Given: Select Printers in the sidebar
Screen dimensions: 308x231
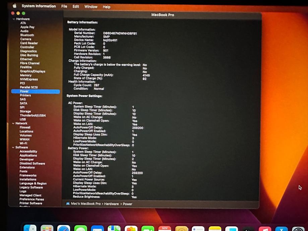Looking at the screenshot, I should pos(25,95).
